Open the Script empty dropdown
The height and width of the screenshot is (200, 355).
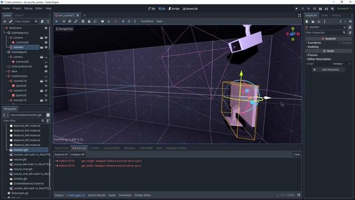point(341,64)
